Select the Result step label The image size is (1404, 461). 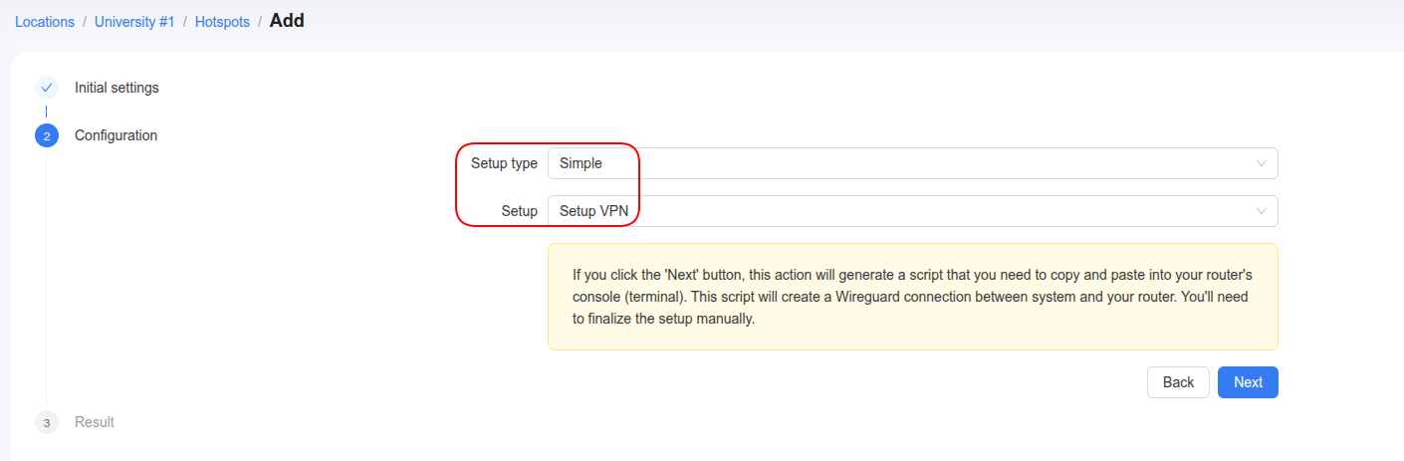tap(95, 422)
